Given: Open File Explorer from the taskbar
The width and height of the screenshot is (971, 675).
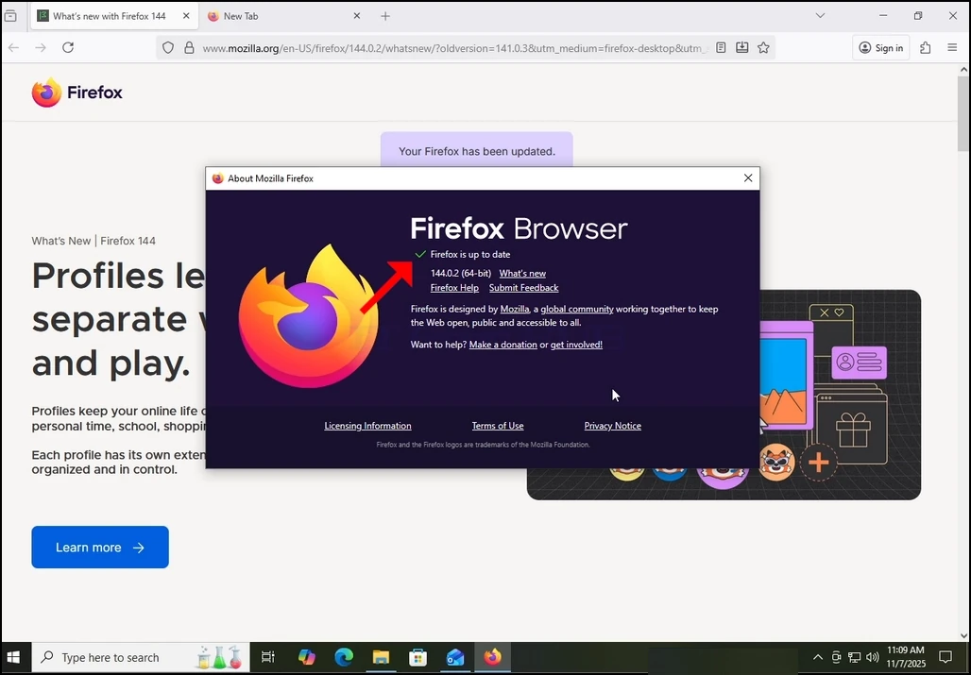Looking at the screenshot, I should [381, 657].
